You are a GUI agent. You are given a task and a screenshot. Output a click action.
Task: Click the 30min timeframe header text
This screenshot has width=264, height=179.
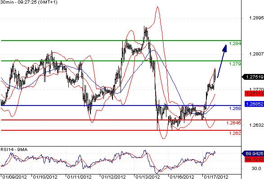pos(29,2)
